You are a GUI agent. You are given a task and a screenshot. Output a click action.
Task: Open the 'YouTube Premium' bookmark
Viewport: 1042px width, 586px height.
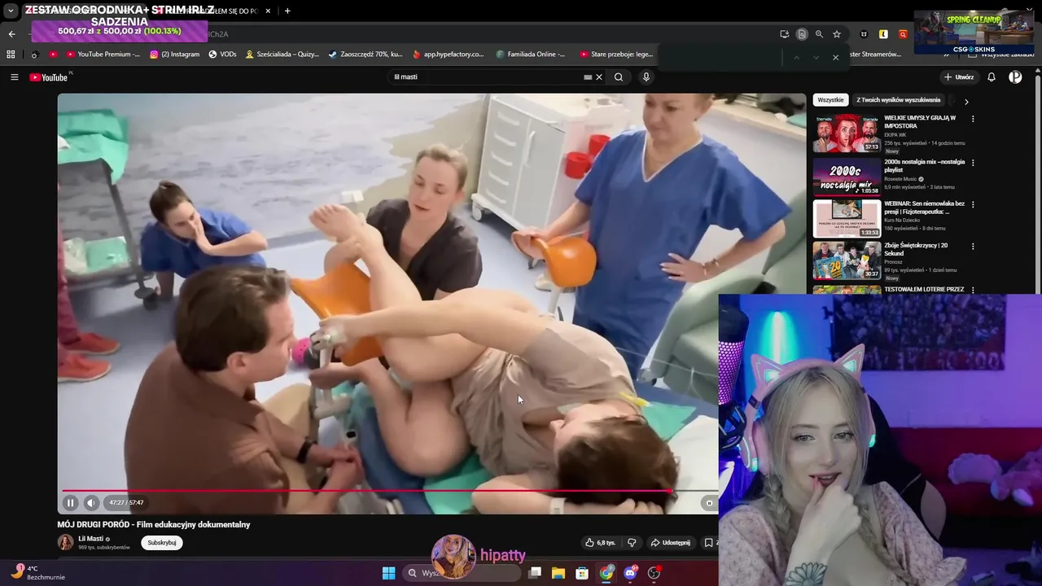103,55
